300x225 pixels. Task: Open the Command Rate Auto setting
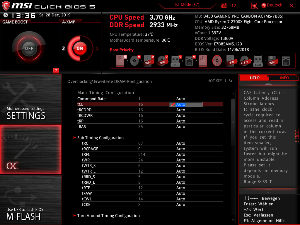click(x=180, y=99)
